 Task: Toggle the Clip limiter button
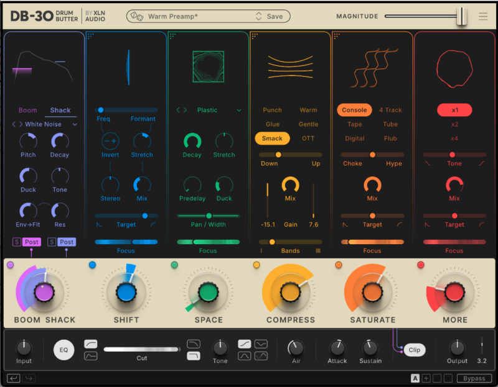tap(414, 350)
